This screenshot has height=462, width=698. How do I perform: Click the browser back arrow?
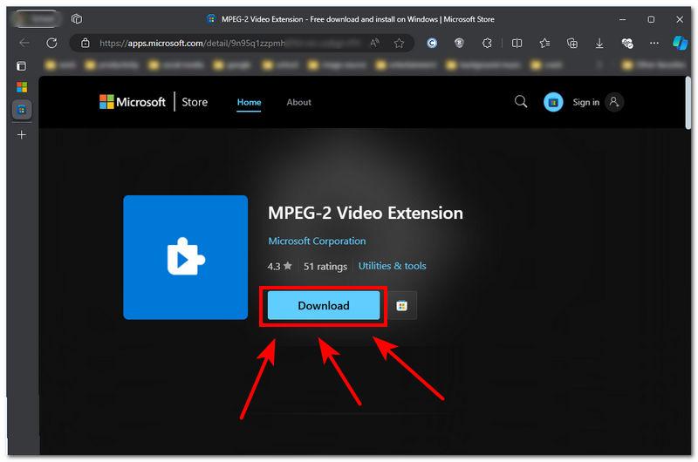click(24, 43)
